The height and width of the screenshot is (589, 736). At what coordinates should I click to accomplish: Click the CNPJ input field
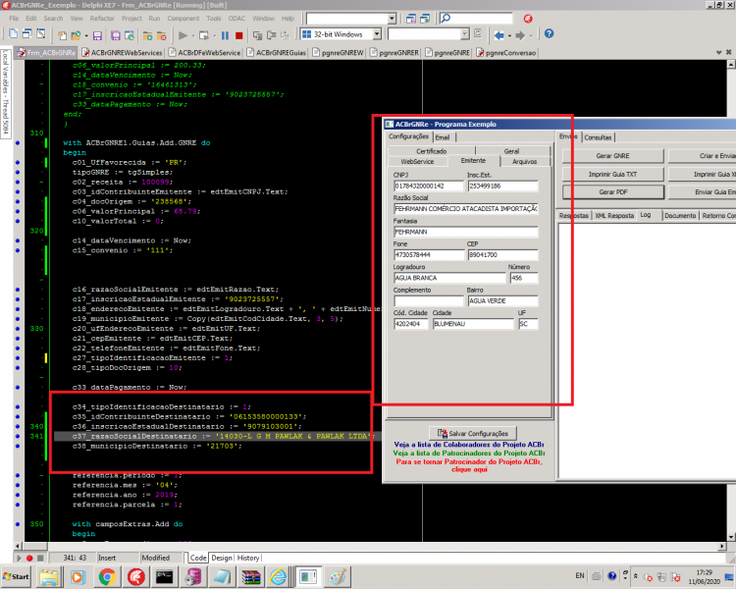pos(429,186)
